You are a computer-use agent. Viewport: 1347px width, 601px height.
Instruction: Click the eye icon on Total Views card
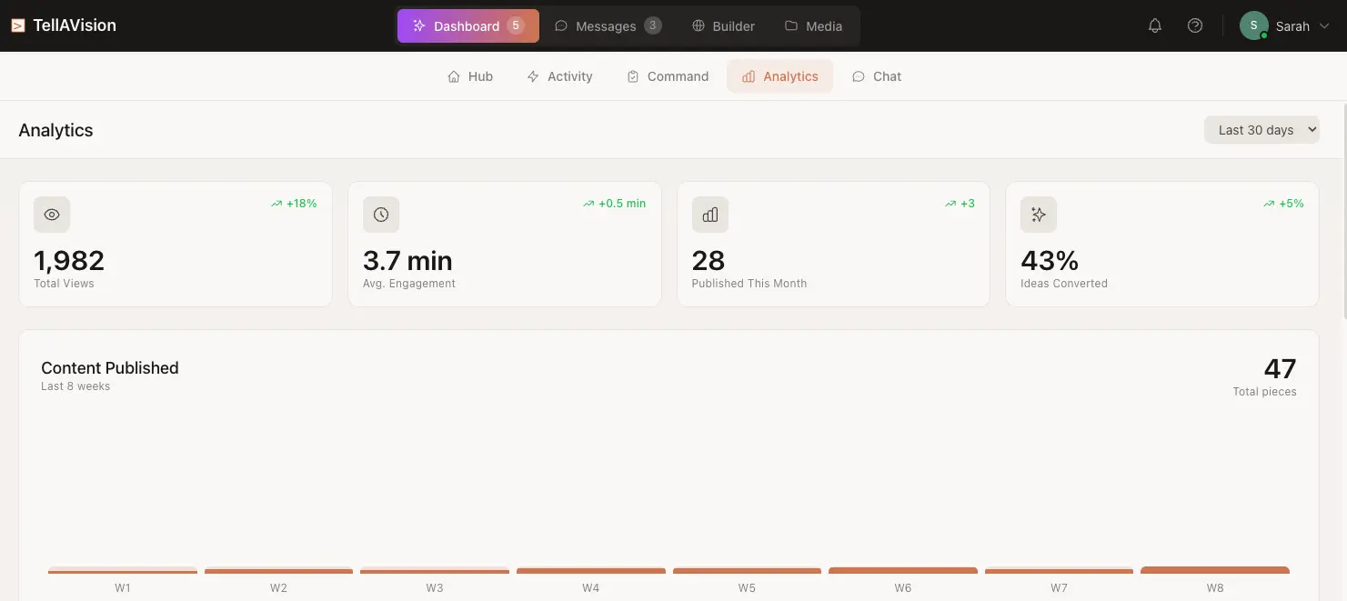pos(52,215)
